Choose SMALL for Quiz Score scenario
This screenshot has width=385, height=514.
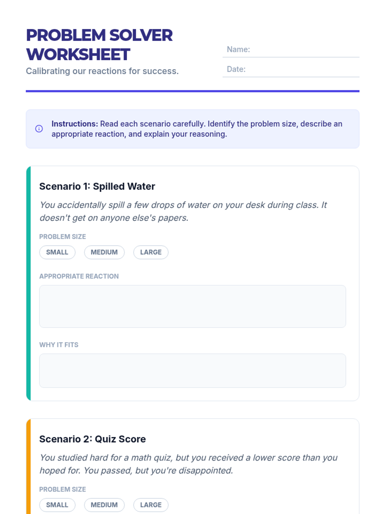click(x=57, y=505)
